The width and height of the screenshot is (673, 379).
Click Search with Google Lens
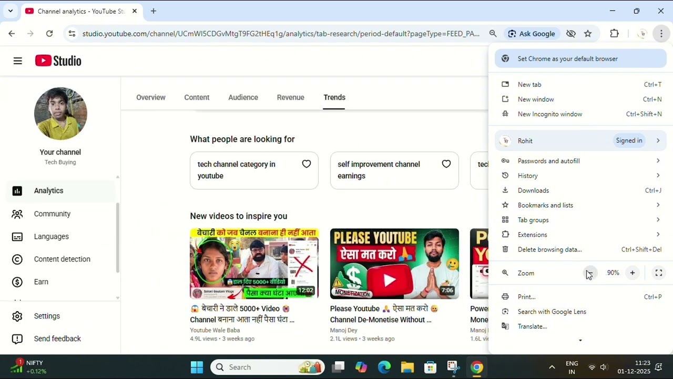pos(581,312)
